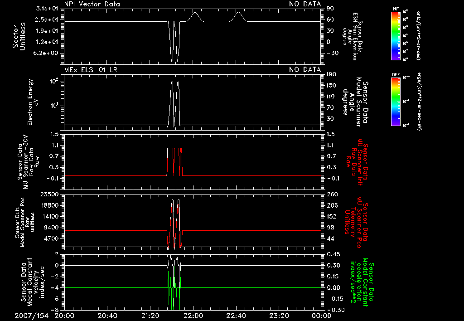The image size is (464, 321).
Task: Click the '1.2e+01' sector tick label
Action: tap(47, 42)
